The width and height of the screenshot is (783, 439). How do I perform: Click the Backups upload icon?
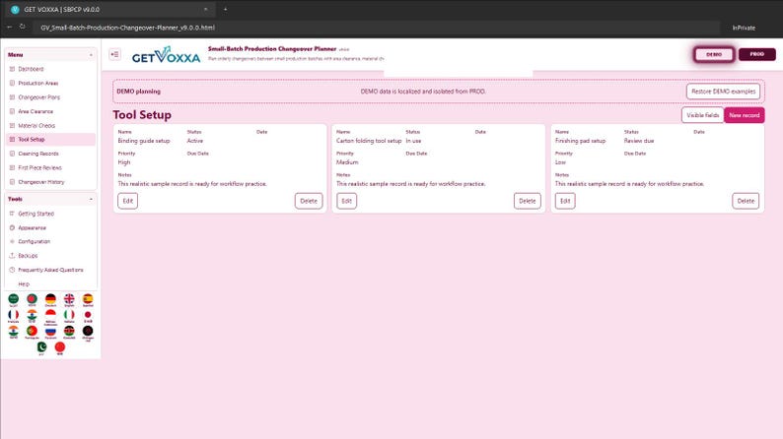click(x=12, y=256)
